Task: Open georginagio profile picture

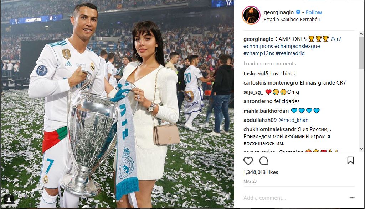Action: pyautogui.click(x=251, y=15)
